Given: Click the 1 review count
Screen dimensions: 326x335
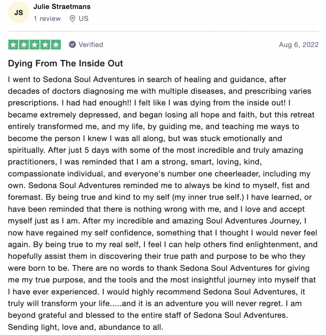Looking at the screenshot, I should point(47,19).
